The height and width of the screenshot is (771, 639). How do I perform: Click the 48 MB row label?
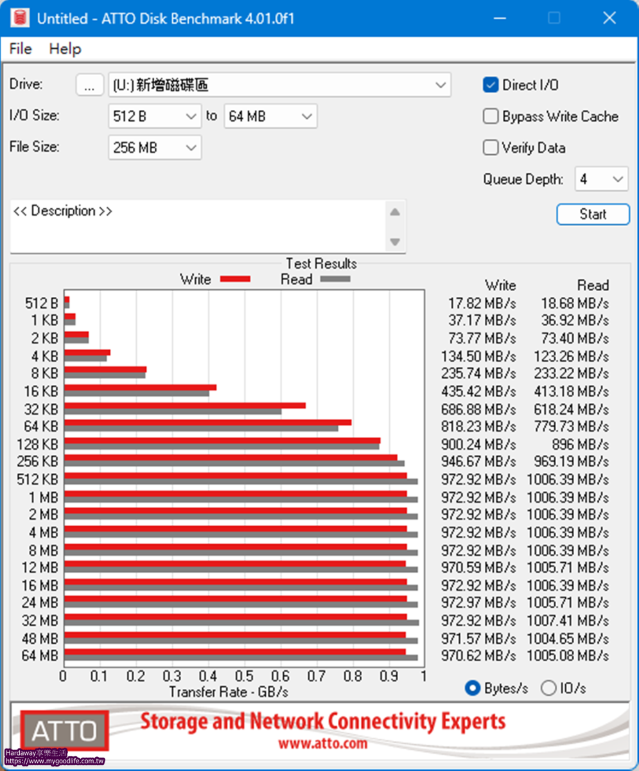[x=40, y=639]
